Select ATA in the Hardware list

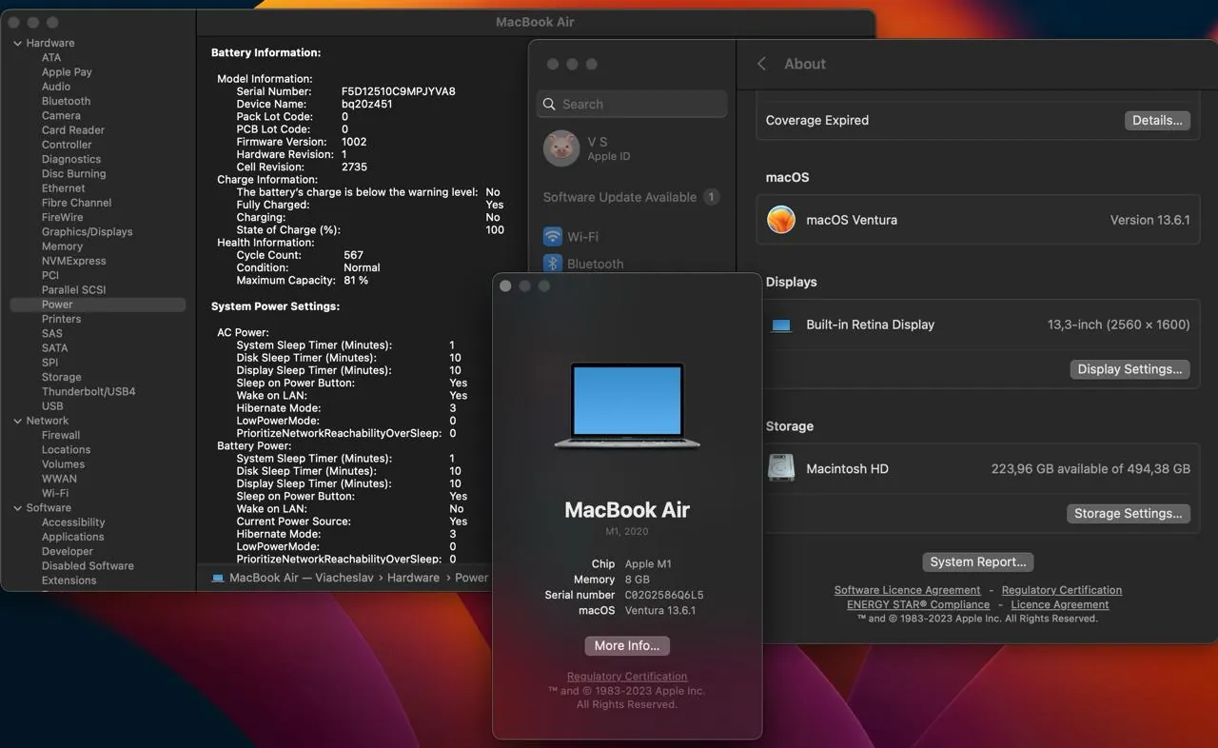(x=51, y=58)
